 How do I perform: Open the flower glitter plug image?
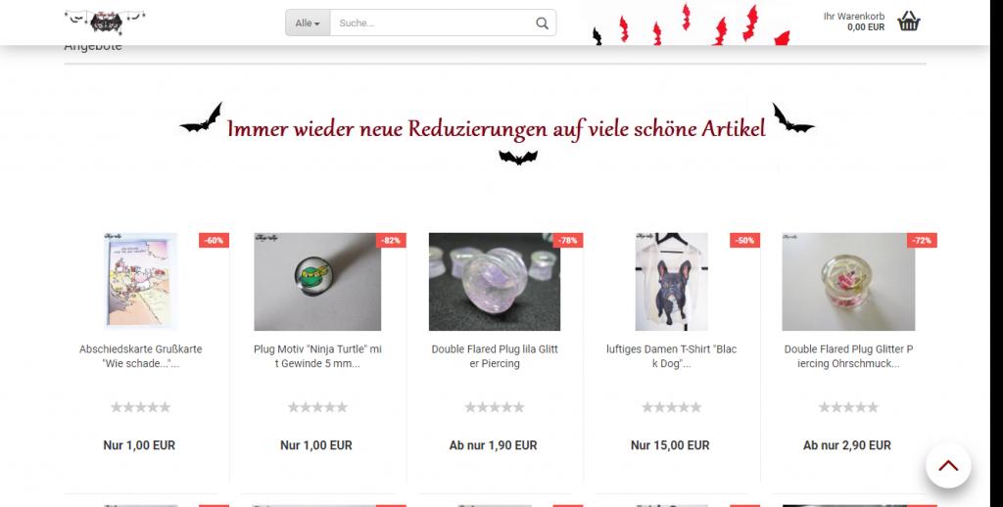coord(848,281)
